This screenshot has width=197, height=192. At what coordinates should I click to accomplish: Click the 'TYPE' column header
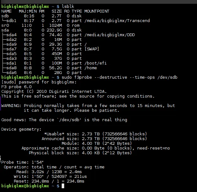point(77,11)
